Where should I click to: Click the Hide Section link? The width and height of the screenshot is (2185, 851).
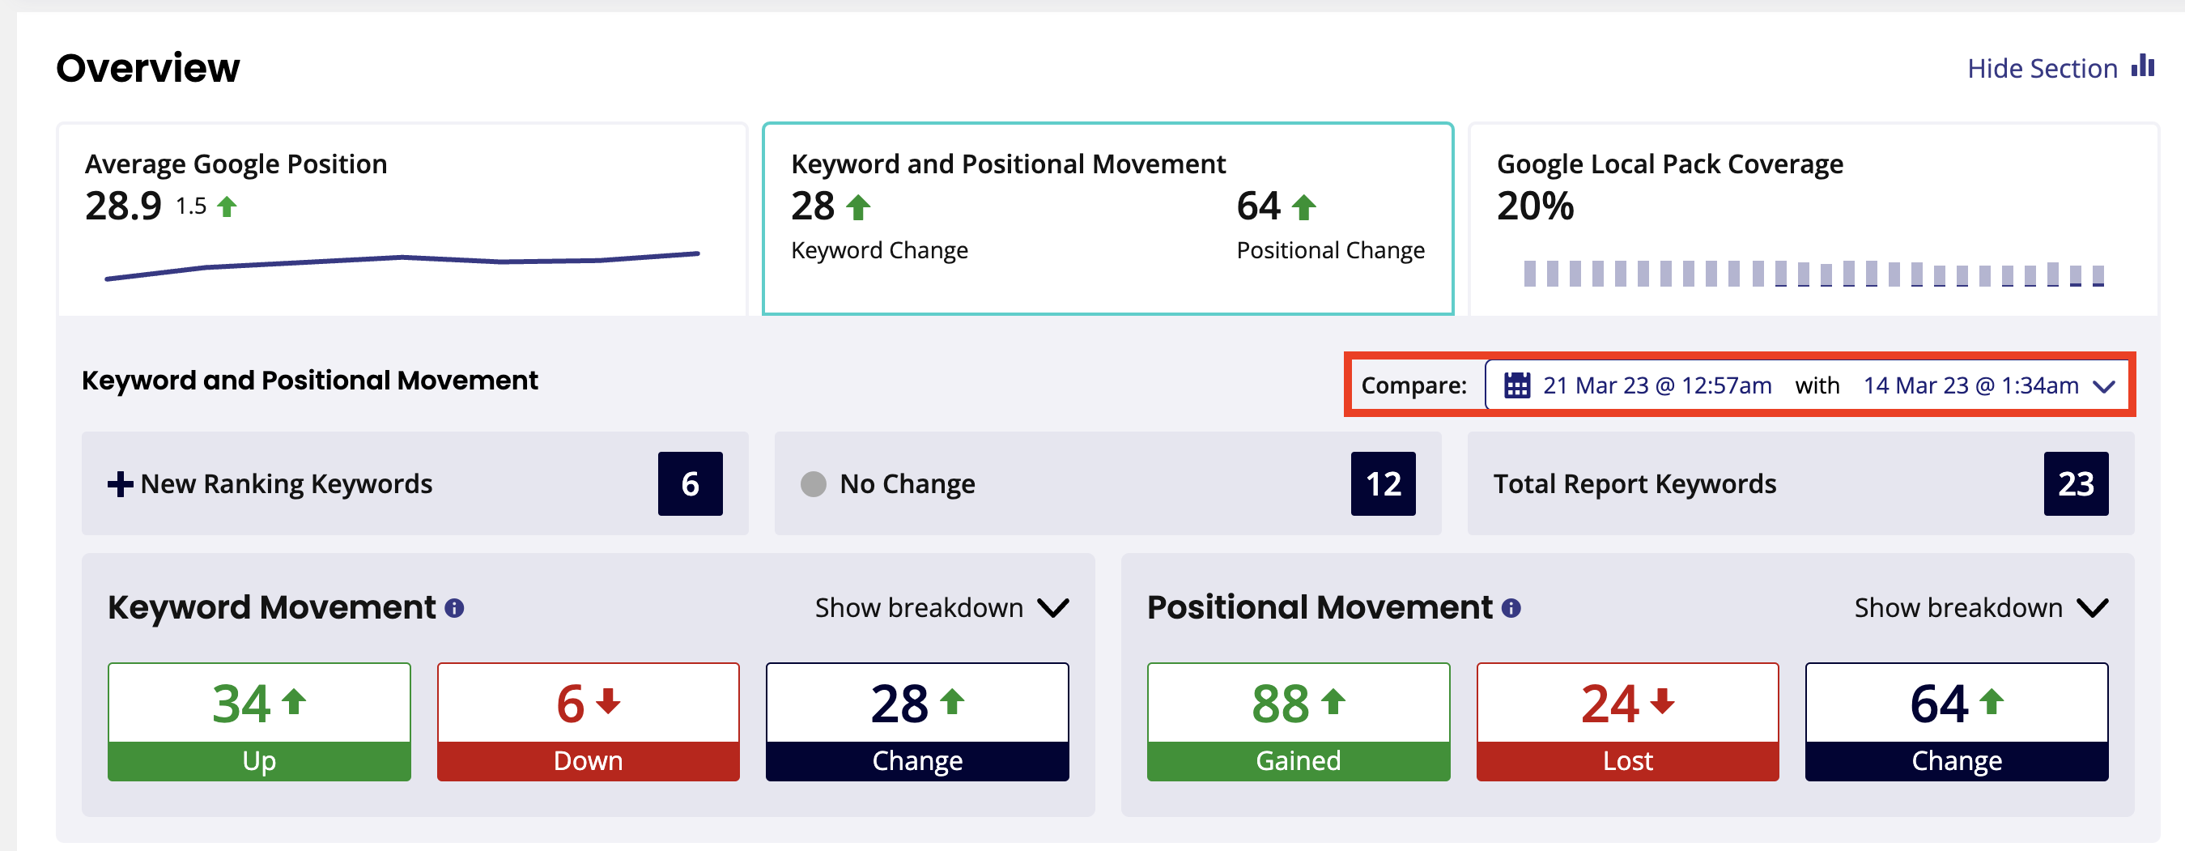pyautogui.click(x=2043, y=68)
